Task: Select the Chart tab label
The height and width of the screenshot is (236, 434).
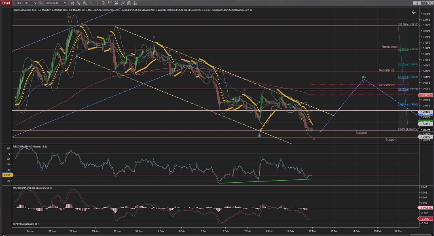Action: [x=6, y=3]
